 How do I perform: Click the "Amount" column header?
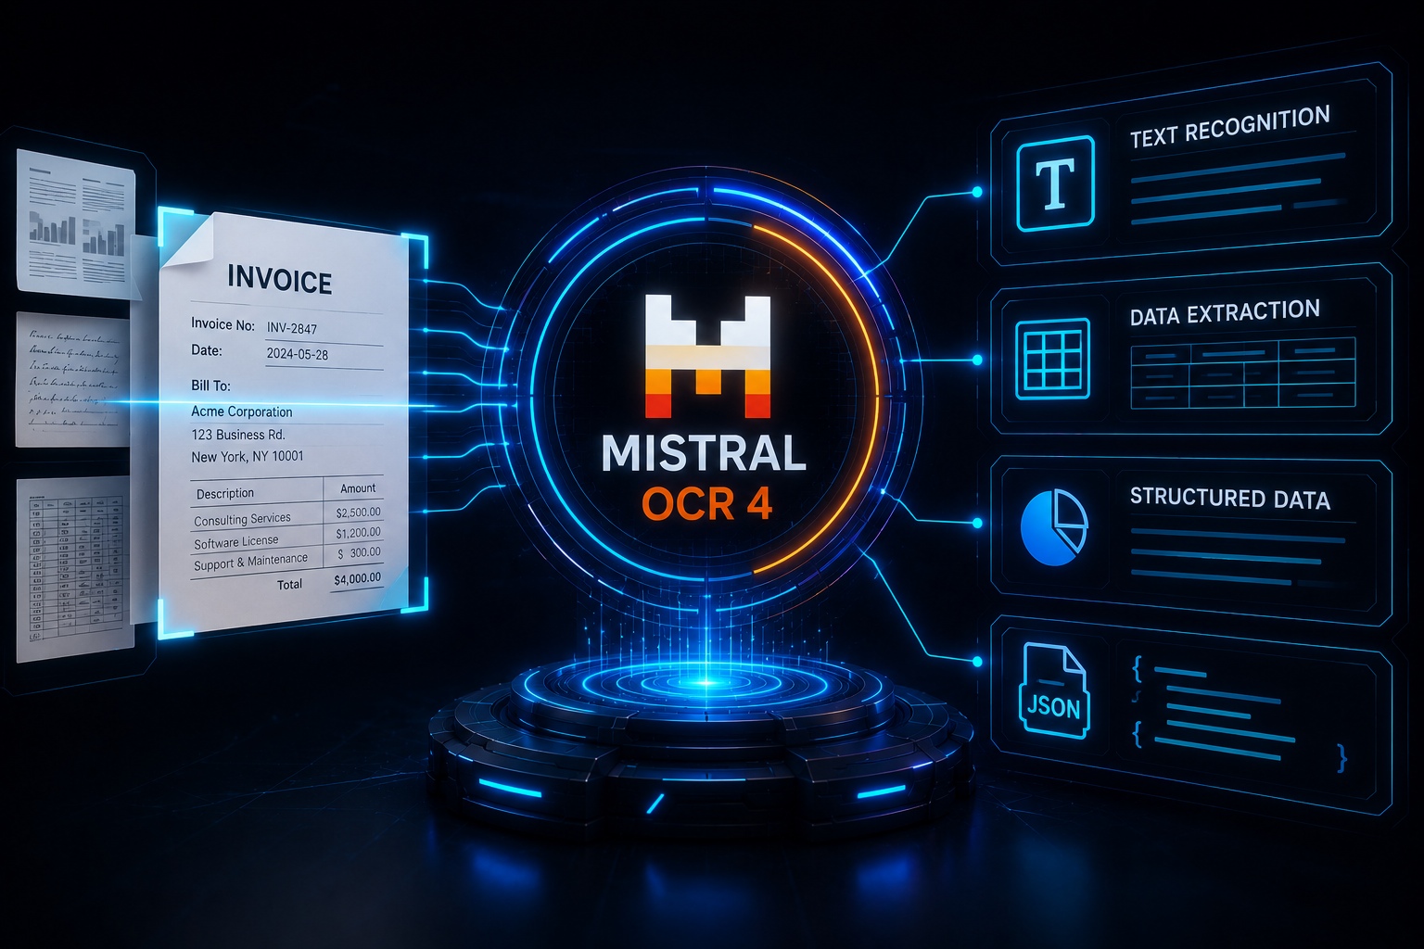(358, 488)
